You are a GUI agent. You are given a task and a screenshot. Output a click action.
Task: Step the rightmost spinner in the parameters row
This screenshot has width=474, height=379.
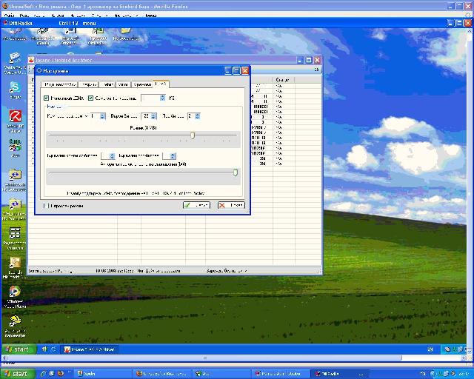coord(198,116)
